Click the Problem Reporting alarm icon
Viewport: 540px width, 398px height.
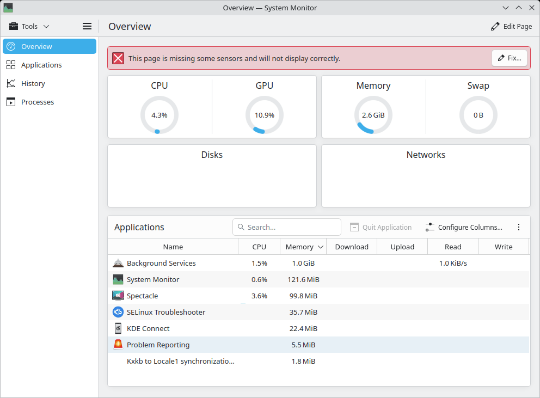tap(118, 345)
